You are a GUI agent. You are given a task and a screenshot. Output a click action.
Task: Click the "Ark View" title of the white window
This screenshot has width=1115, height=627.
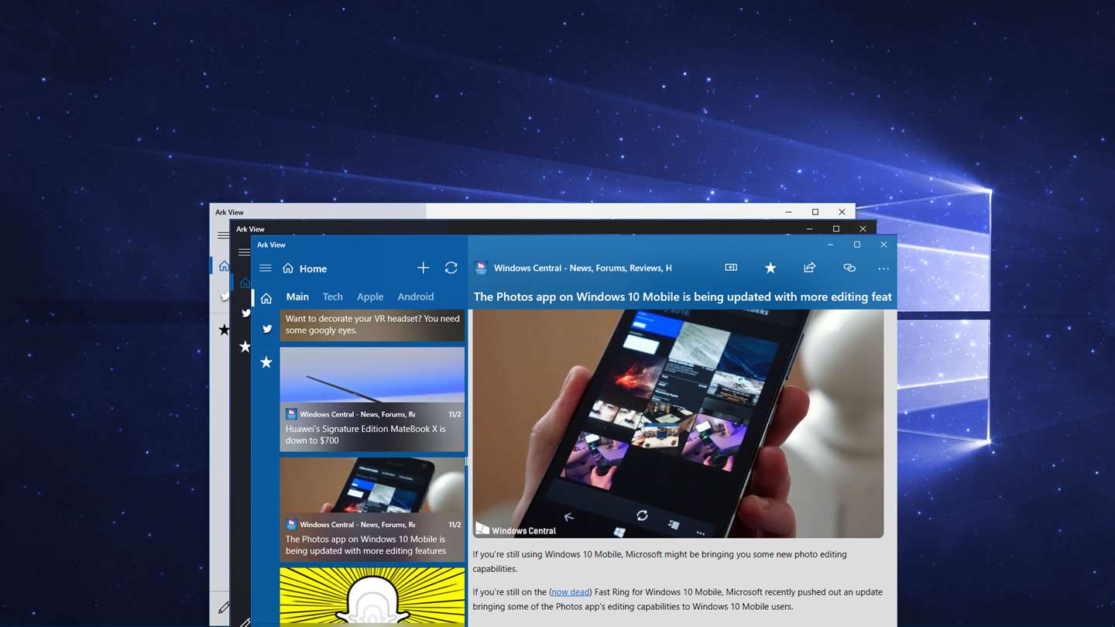229,212
